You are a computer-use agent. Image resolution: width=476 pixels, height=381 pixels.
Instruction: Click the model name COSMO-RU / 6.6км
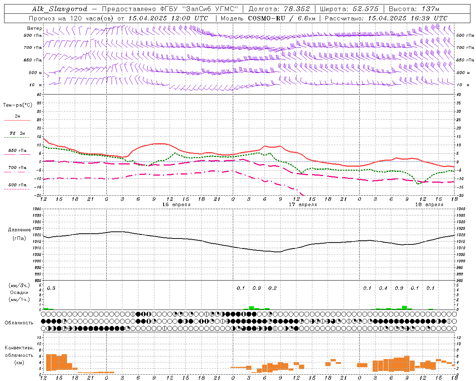tap(282, 18)
